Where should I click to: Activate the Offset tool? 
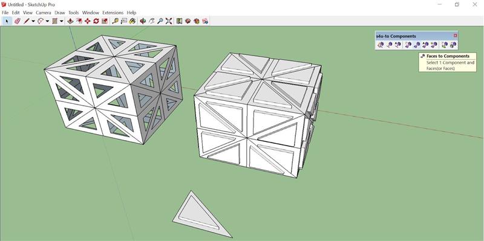pos(79,21)
